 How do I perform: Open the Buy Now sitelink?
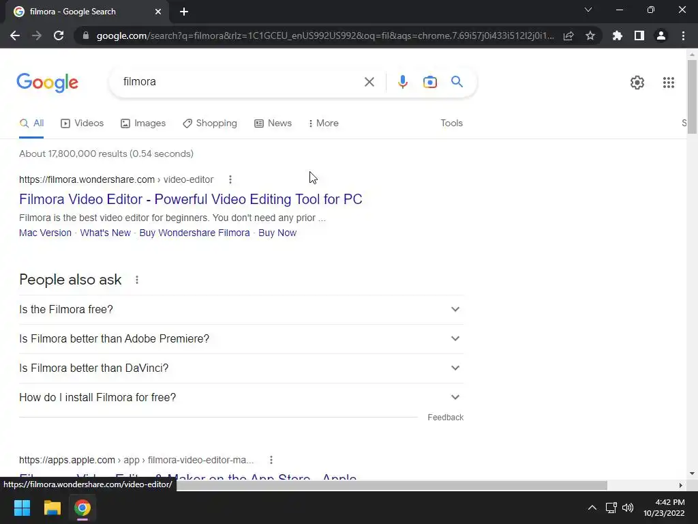[277, 233]
